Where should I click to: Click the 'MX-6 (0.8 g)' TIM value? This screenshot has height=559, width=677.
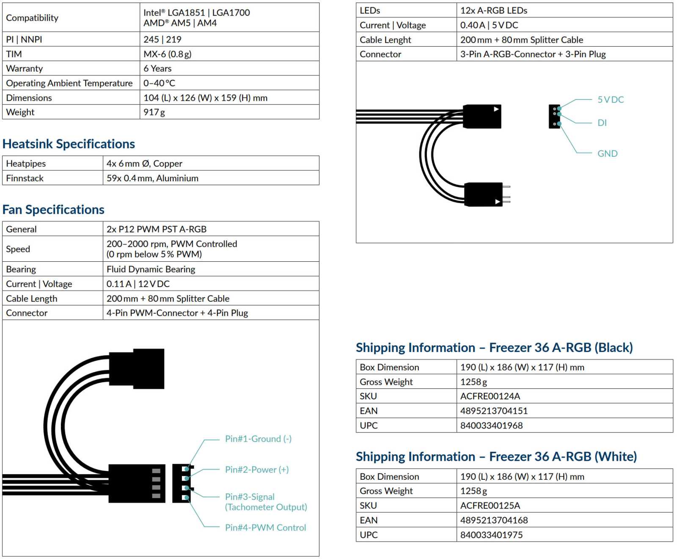pos(168,54)
